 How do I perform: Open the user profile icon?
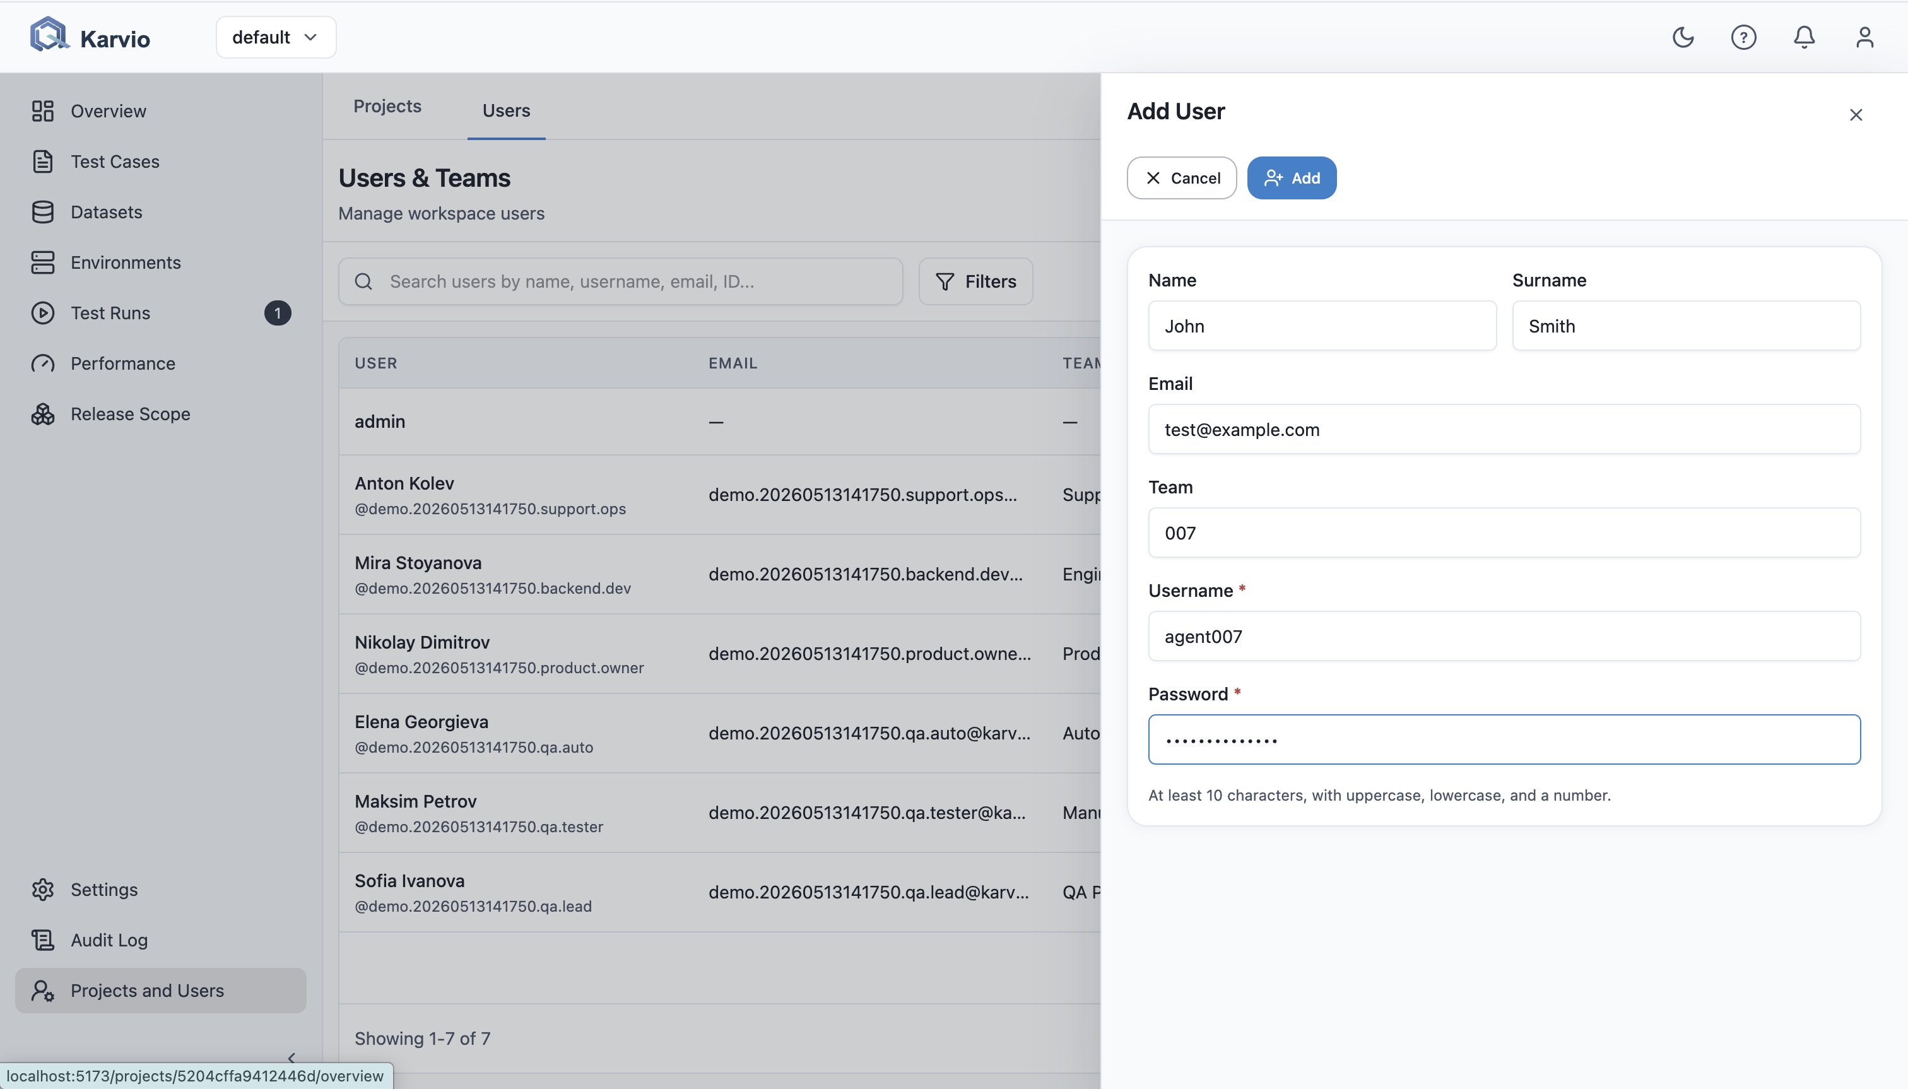click(1864, 37)
